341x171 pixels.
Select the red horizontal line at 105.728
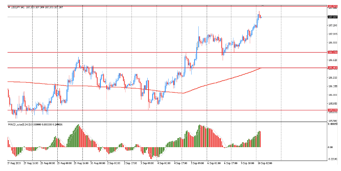[x=167, y=110]
